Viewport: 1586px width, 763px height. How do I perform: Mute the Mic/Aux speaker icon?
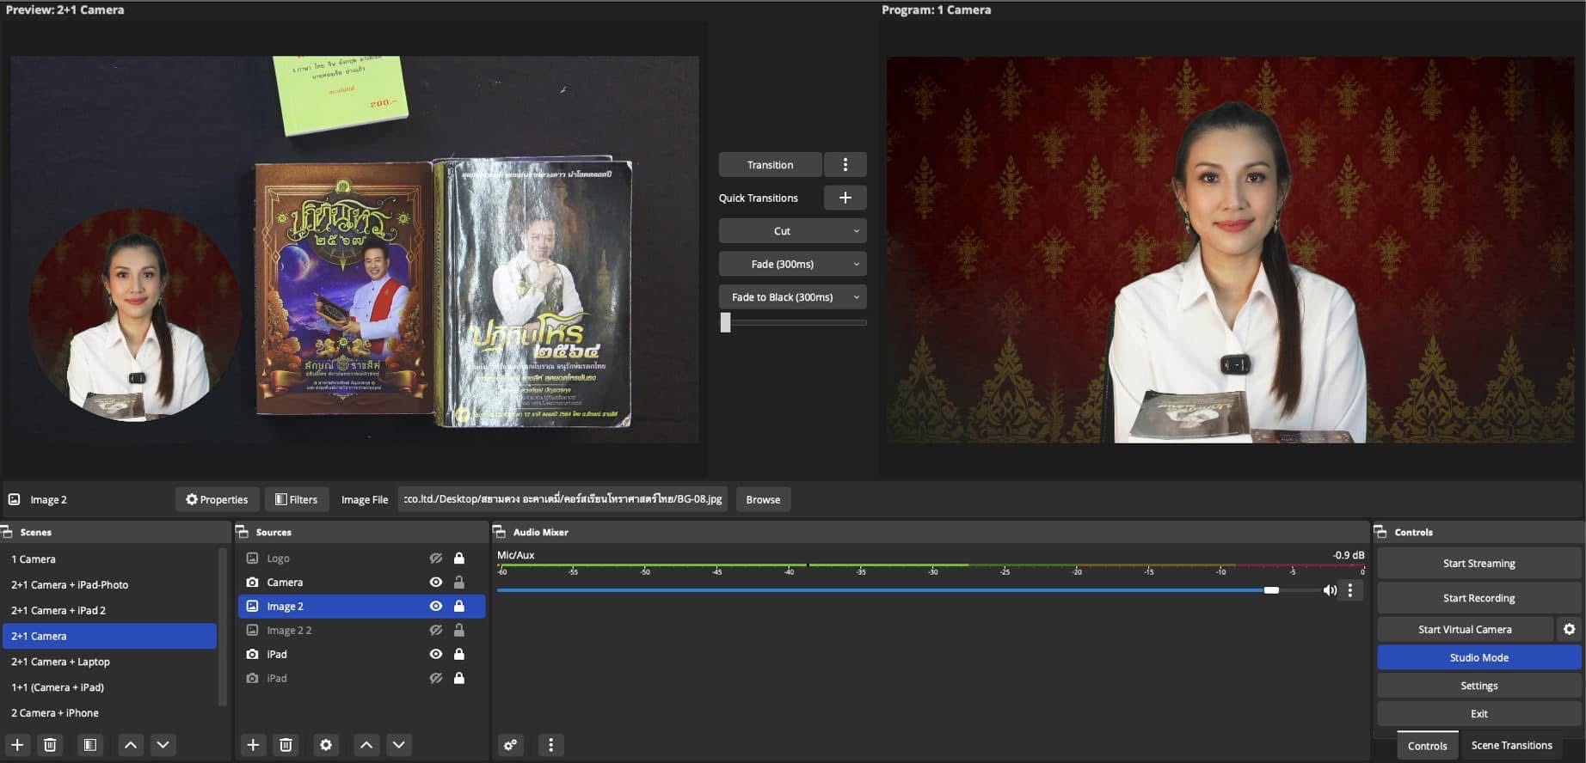coord(1330,590)
